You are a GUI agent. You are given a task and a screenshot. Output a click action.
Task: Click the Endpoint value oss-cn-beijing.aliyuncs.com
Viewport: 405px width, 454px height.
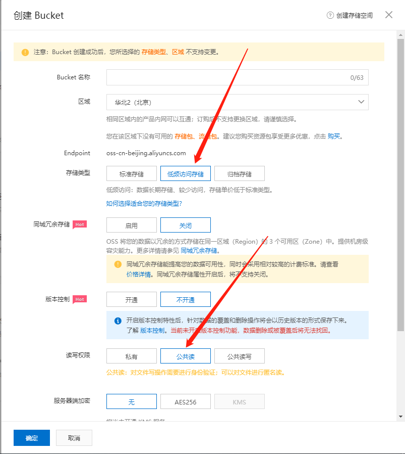(x=146, y=153)
